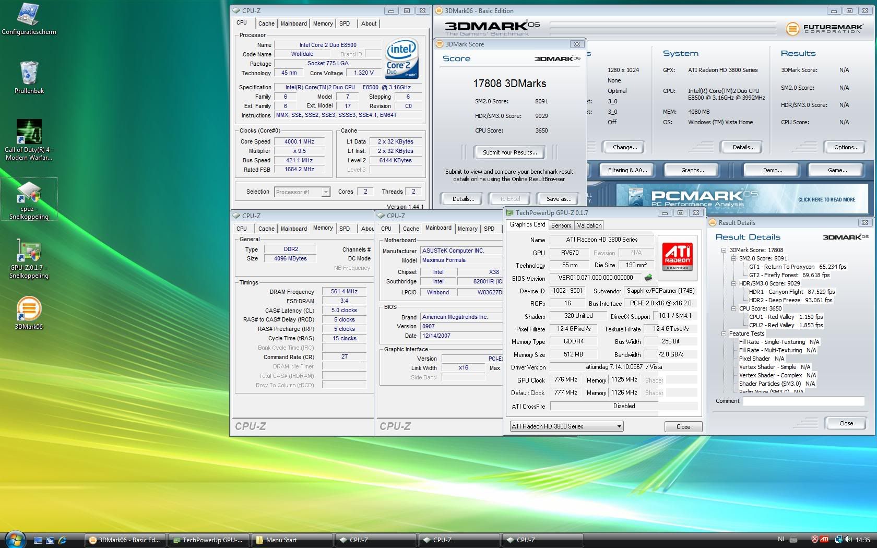
Task: Click the BIOS save chip icon in GPU-Z
Action: [x=648, y=278]
